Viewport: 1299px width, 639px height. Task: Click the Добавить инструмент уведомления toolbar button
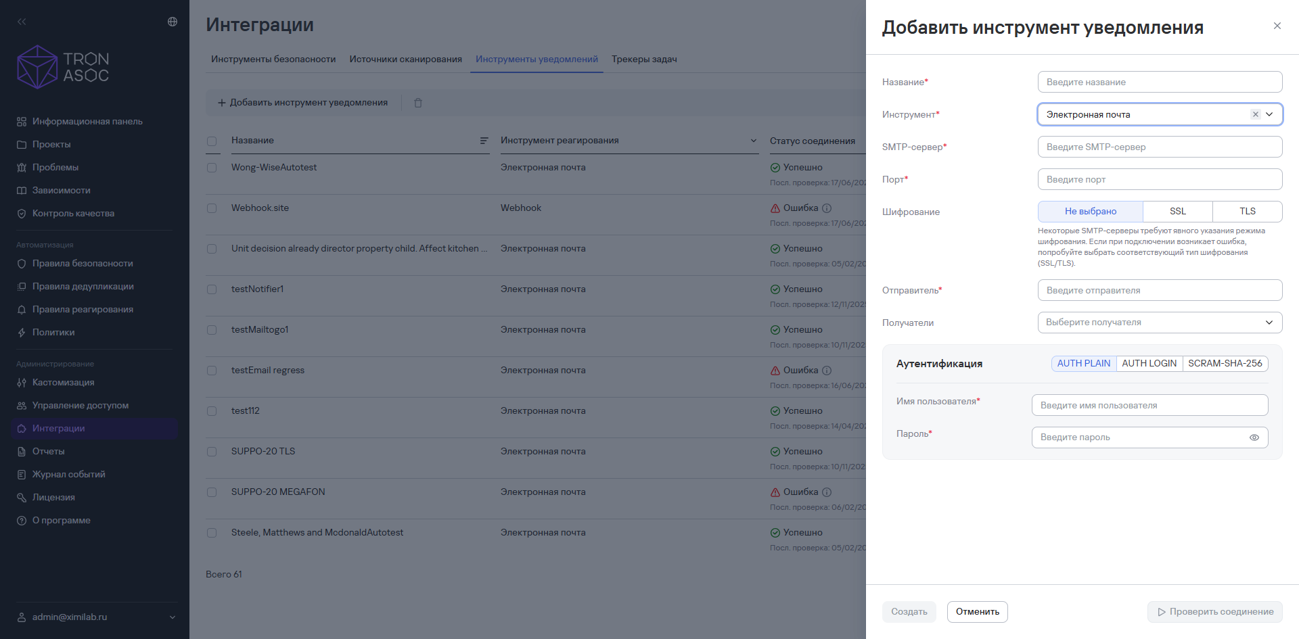[302, 103]
